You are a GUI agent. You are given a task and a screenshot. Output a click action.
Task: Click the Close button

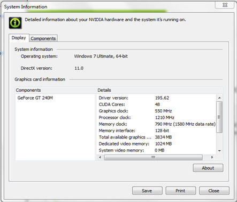tap(214, 191)
